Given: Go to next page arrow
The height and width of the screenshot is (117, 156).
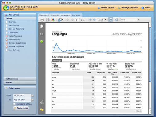Looking at the screenshot, I should [x=72, y=19].
